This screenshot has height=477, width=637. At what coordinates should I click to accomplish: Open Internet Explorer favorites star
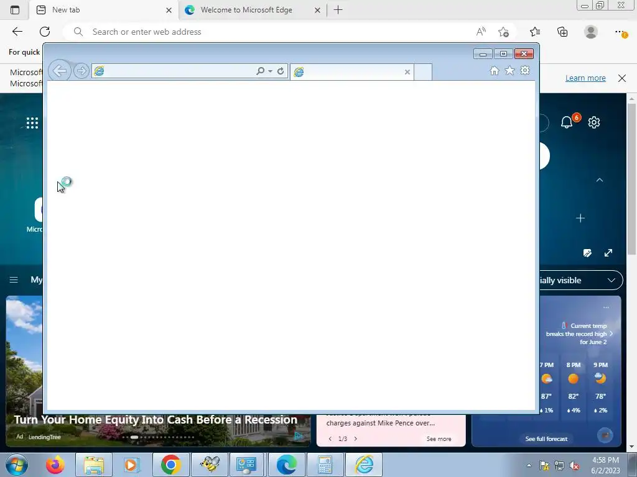[509, 71]
